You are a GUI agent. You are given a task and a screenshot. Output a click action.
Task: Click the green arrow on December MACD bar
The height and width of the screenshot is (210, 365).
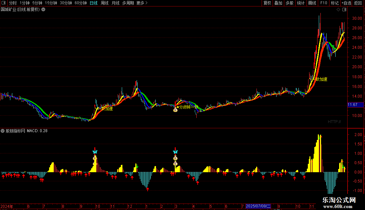point(137,167)
